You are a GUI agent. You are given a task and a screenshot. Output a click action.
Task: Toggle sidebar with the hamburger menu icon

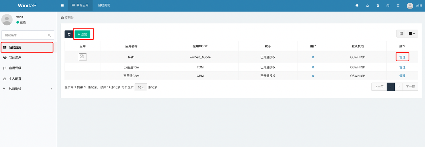pos(62,6)
